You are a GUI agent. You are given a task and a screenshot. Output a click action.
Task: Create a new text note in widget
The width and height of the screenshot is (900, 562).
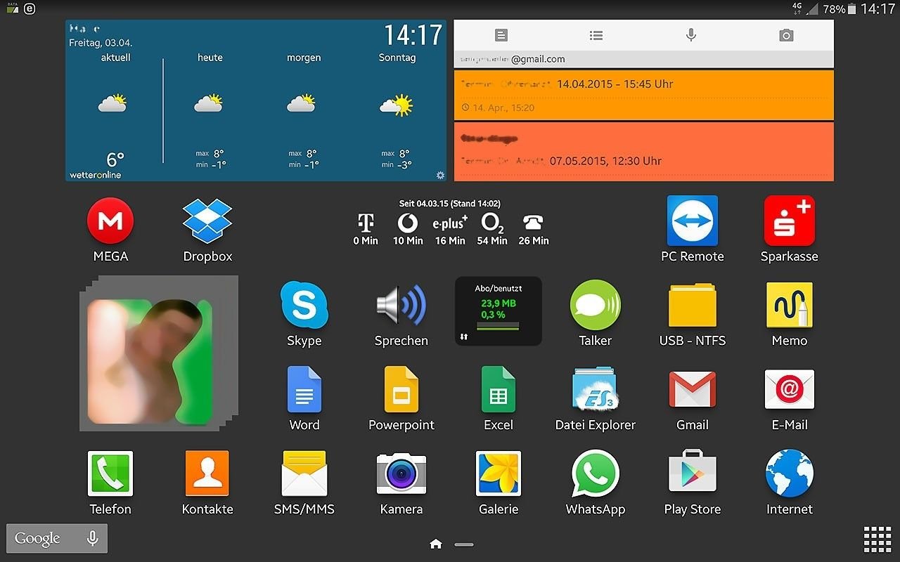501,35
